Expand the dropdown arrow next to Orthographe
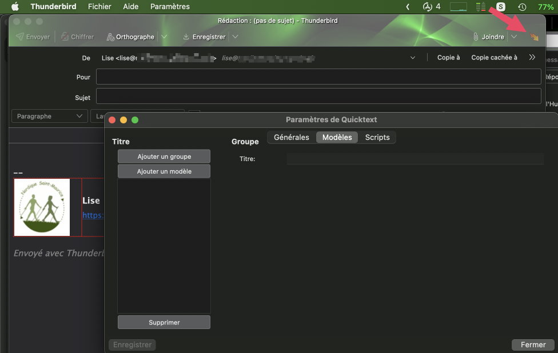558x353 pixels. coord(164,37)
